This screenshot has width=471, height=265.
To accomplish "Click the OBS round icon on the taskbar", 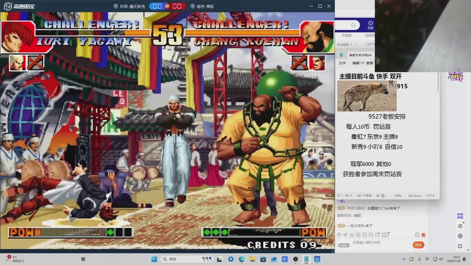I will point(296,259).
